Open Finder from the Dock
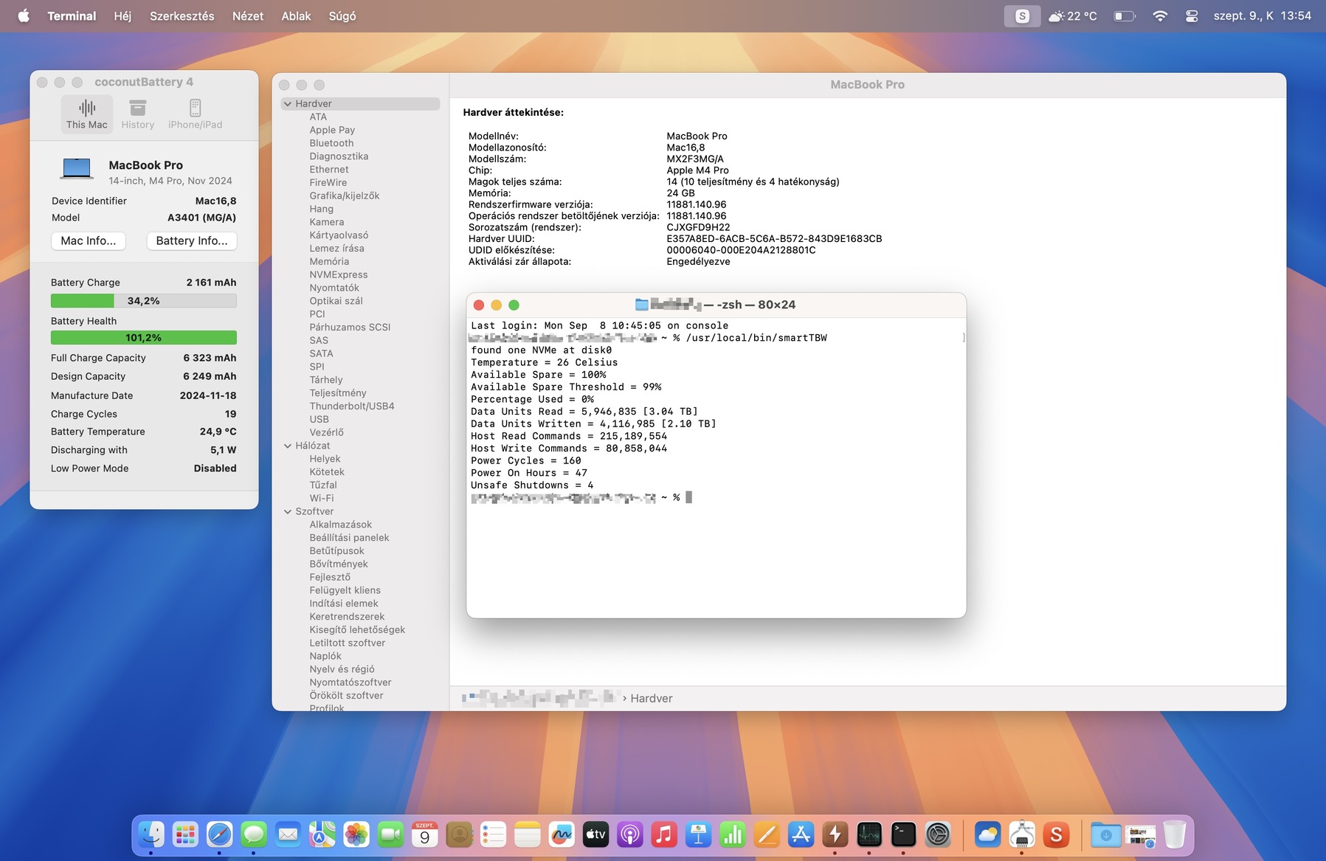 (151, 834)
